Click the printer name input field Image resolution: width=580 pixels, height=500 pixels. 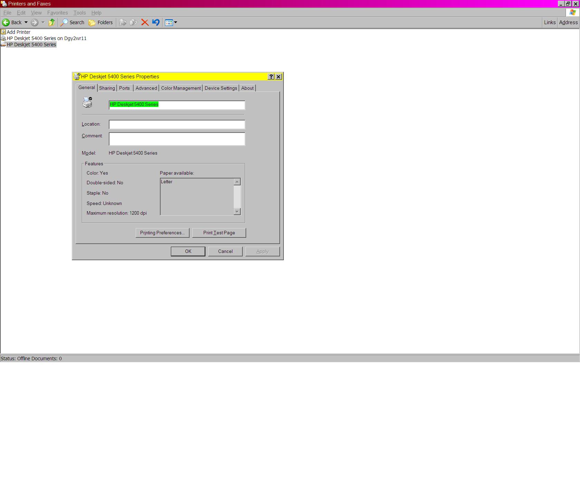click(177, 105)
